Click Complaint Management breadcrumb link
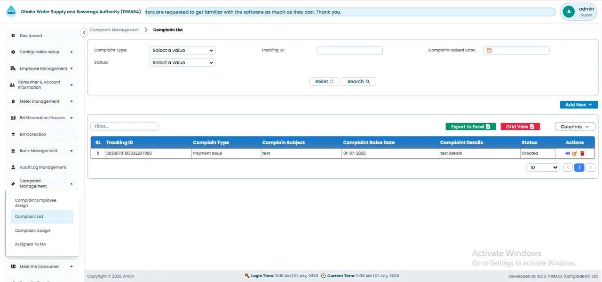Screen dimensions: 602x282 pyautogui.click(x=114, y=30)
